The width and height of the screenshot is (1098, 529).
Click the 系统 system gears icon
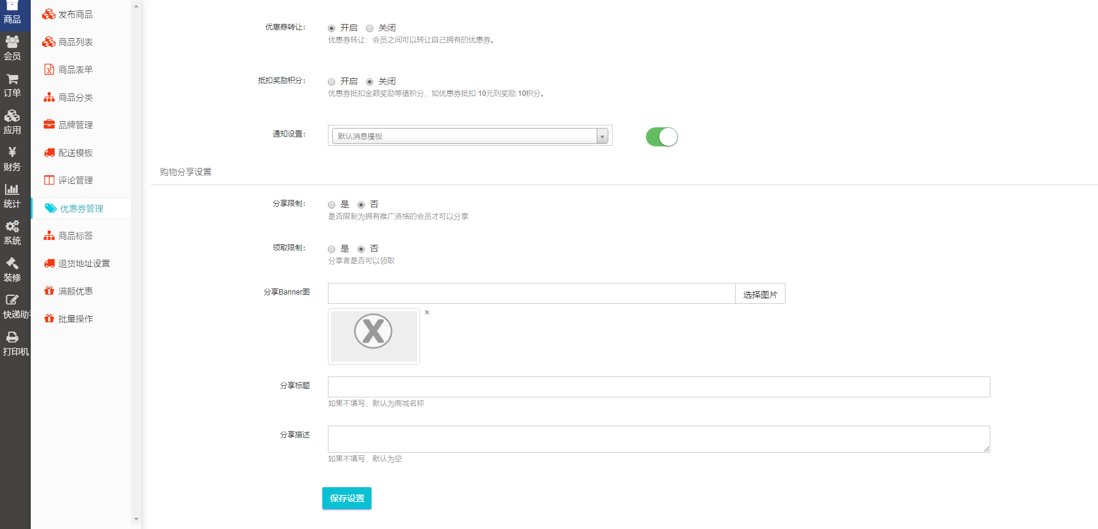12,227
